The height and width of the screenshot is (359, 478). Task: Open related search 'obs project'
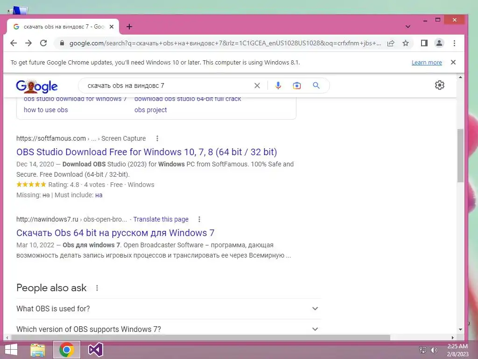(x=151, y=110)
